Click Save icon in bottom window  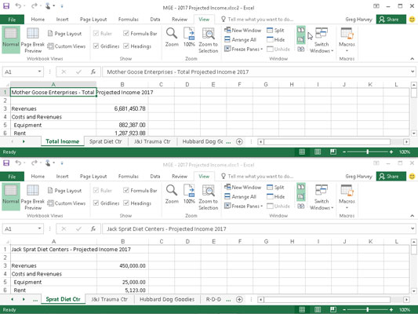click(x=6, y=162)
